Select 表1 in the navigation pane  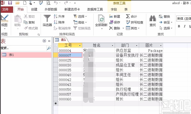click(26, 55)
